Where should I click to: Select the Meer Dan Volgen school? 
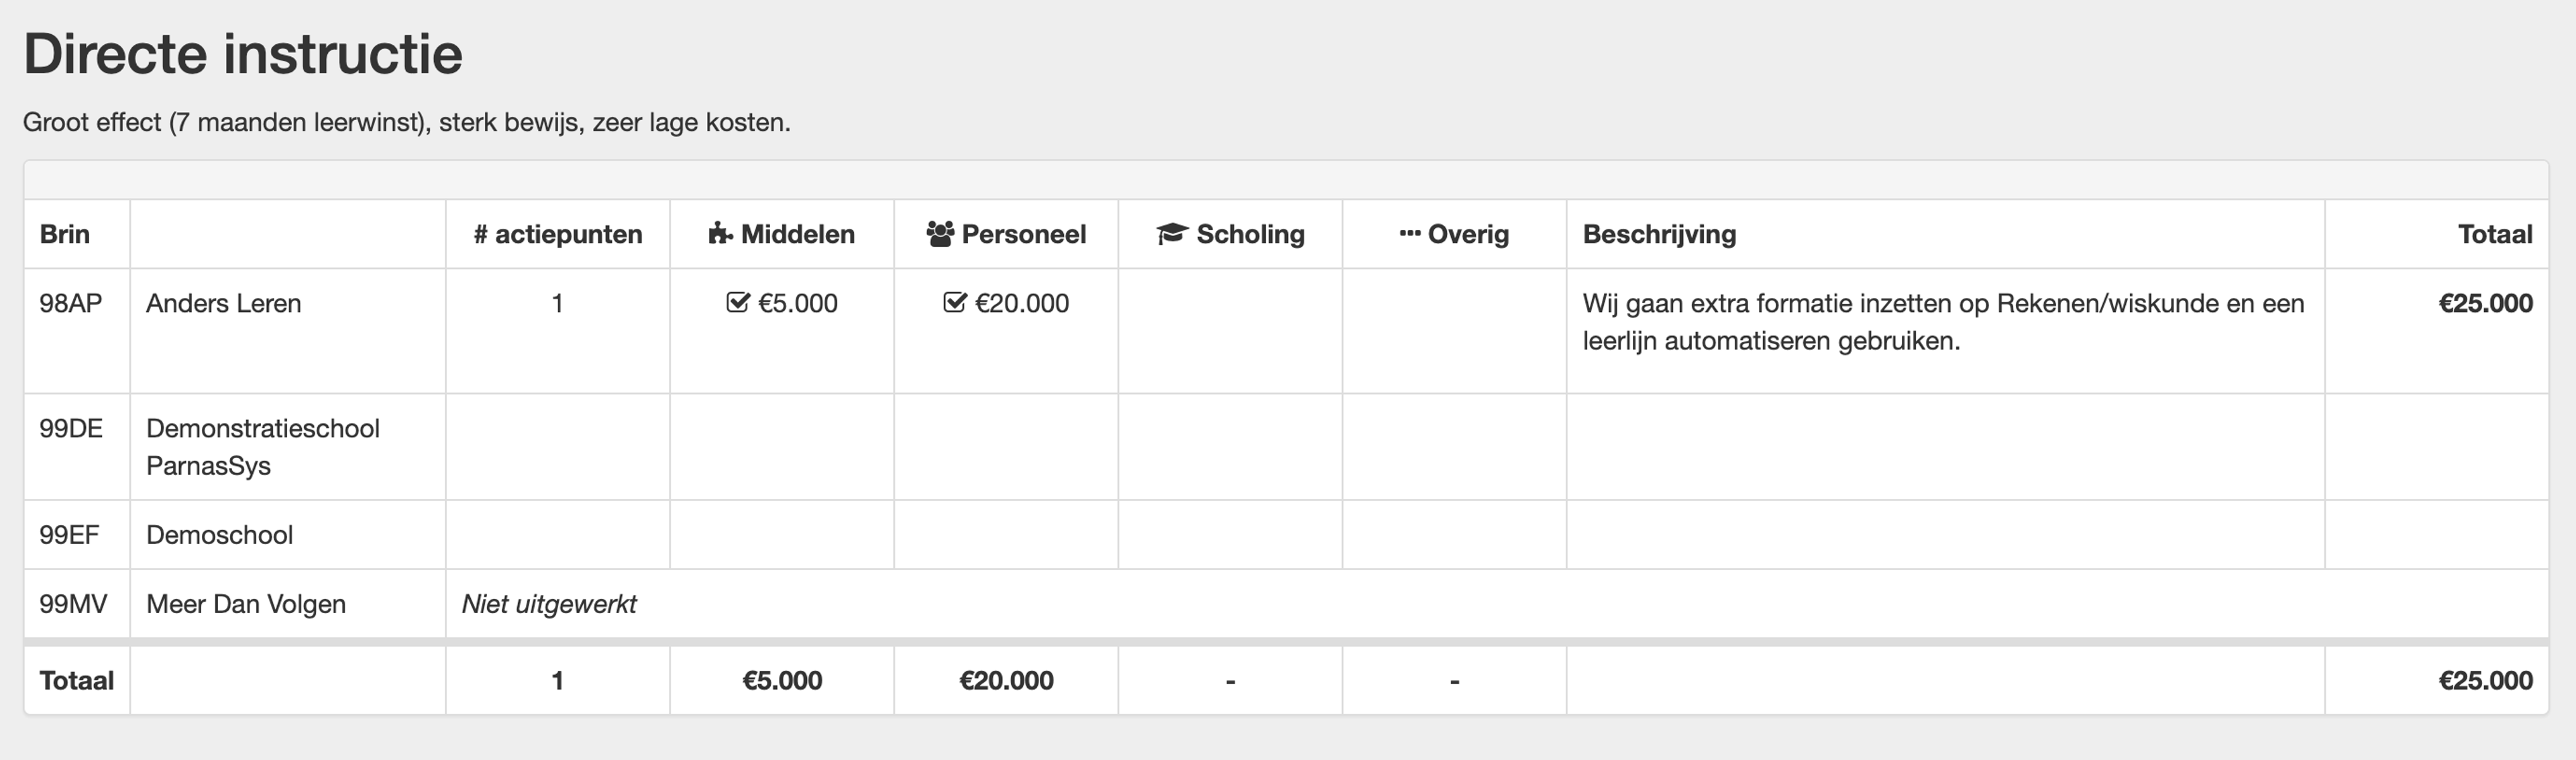pyautogui.click(x=246, y=604)
